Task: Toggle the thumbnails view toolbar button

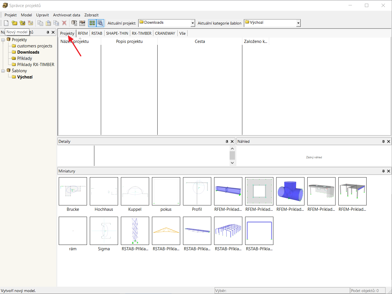Action: [x=92, y=23]
